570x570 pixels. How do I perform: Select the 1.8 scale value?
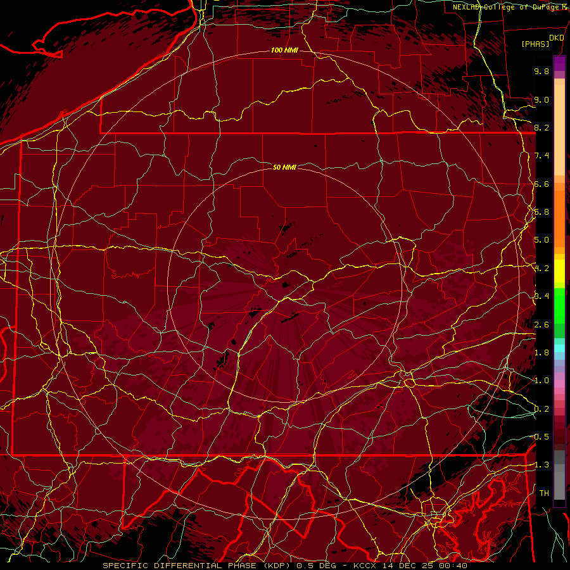[x=541, y=353]
